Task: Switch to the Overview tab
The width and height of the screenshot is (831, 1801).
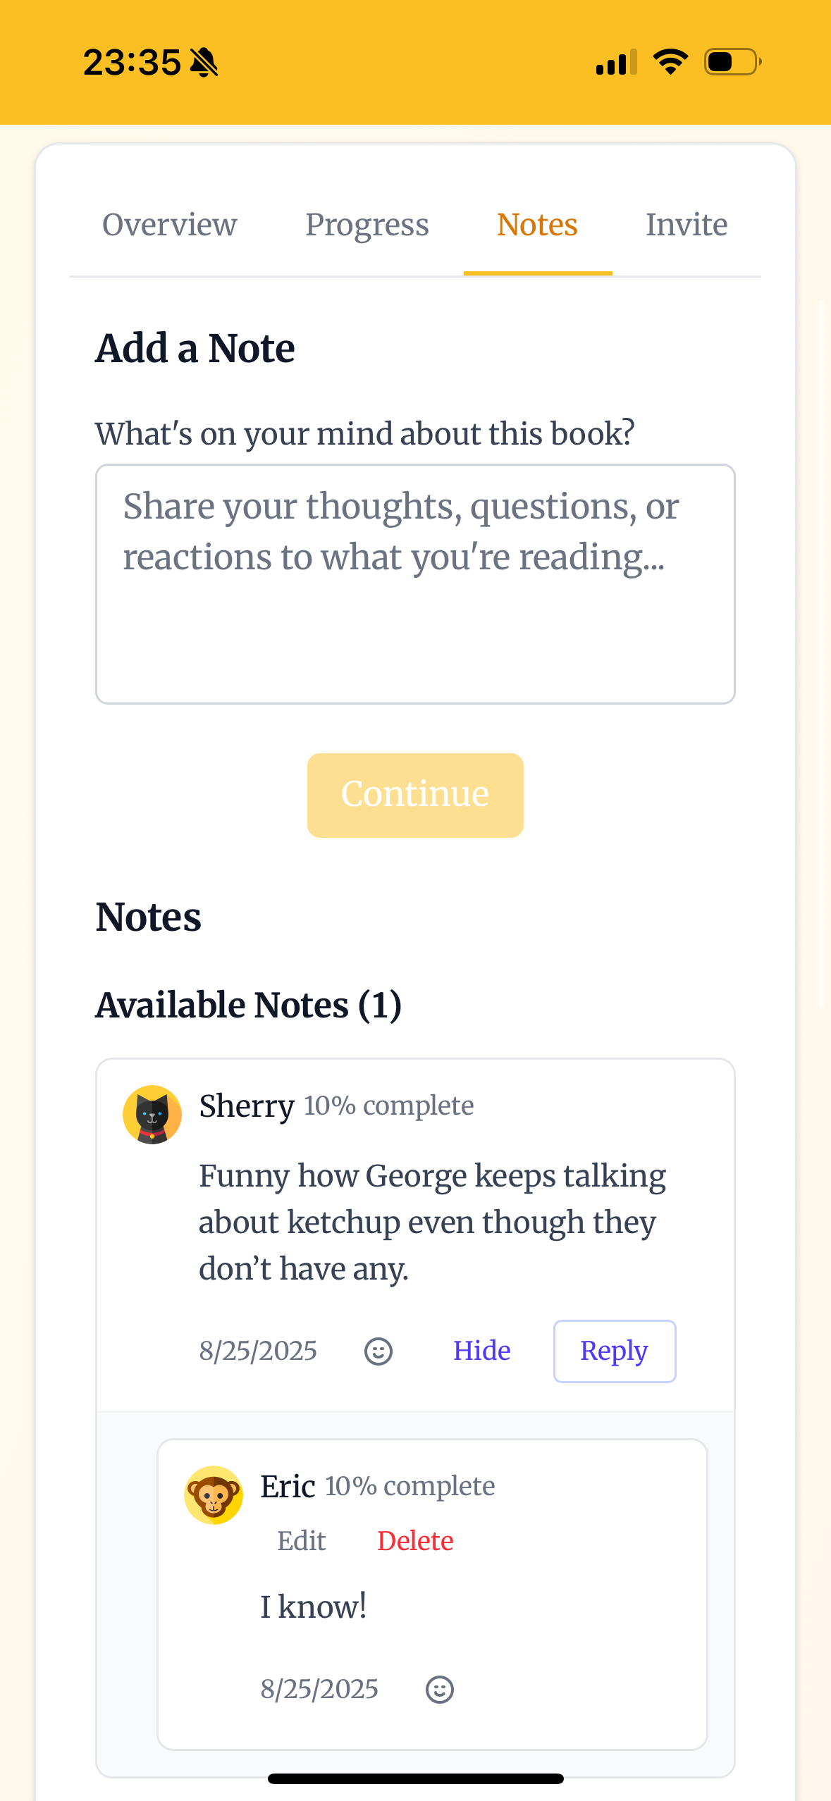Action: 170,225
